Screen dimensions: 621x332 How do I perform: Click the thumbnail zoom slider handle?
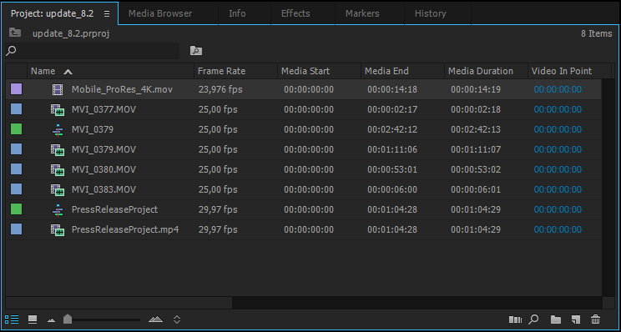point(68,319)
